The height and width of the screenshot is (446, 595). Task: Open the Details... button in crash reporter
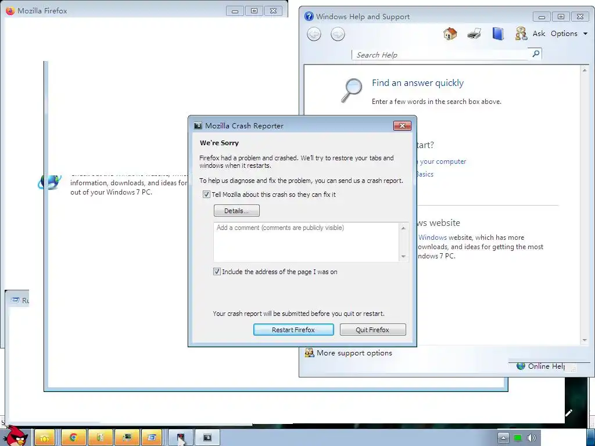236,211
